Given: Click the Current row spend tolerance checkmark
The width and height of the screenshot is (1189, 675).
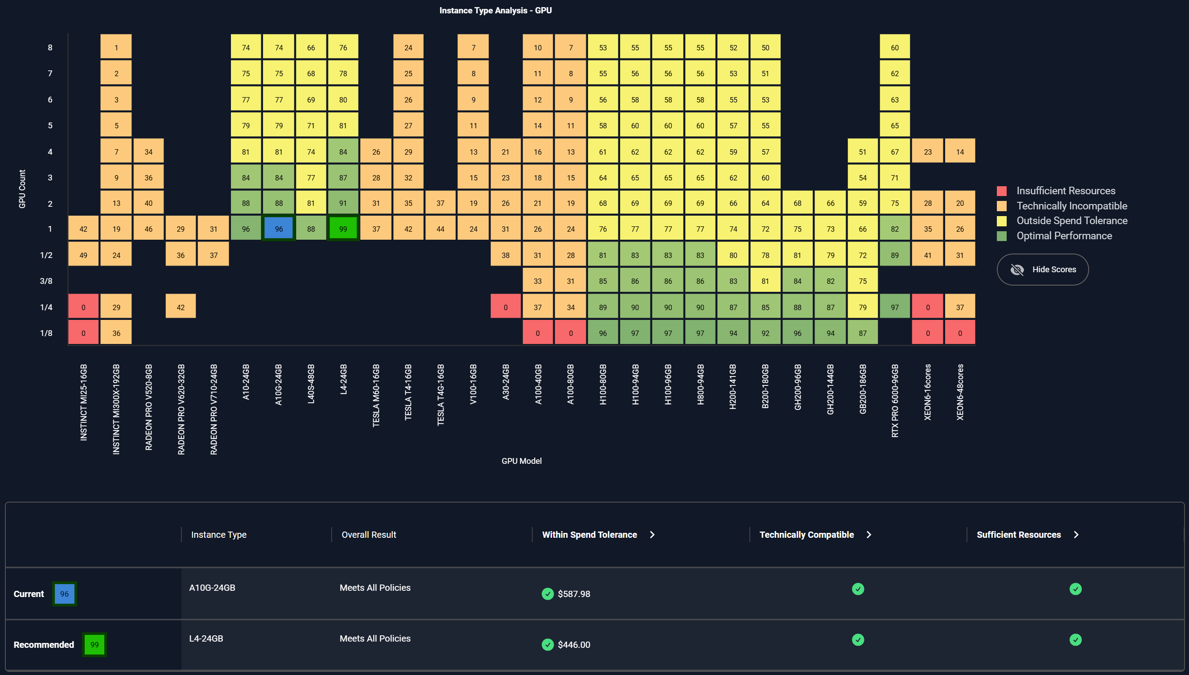Looking at the screenshot, I should click(547, 594).
